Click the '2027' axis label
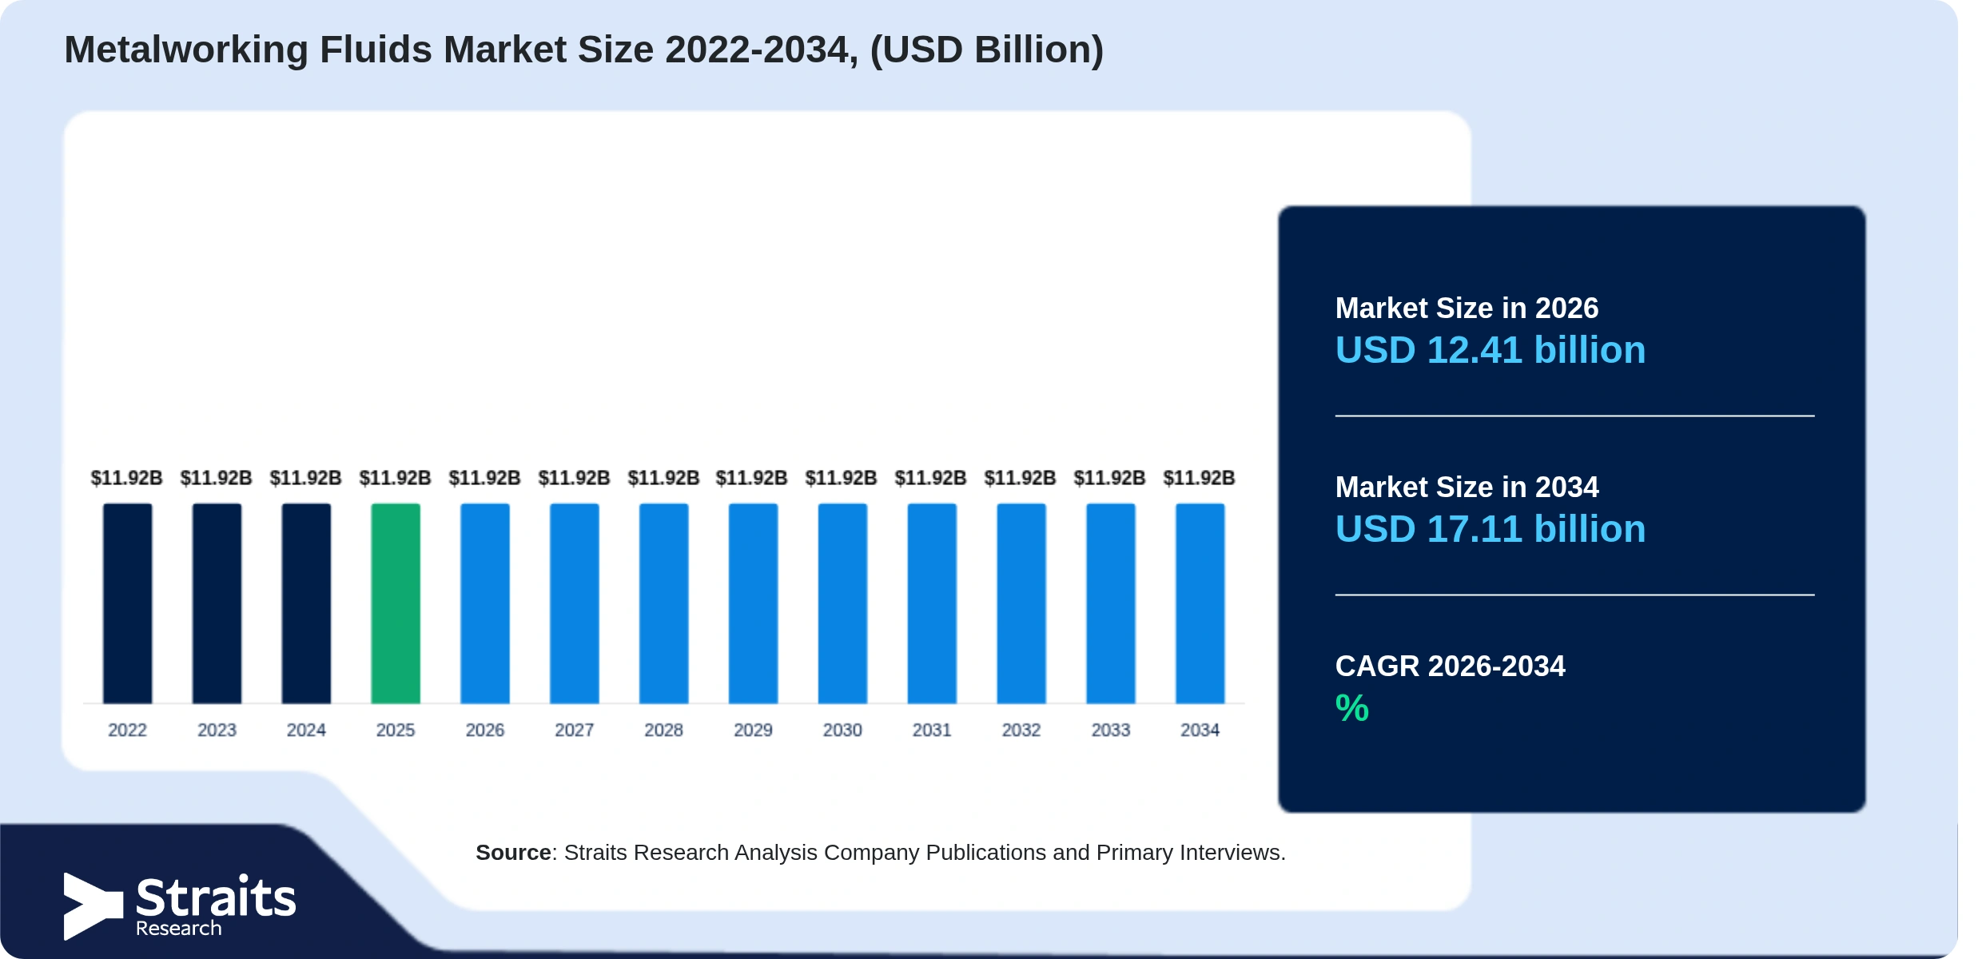 point(575,730)
